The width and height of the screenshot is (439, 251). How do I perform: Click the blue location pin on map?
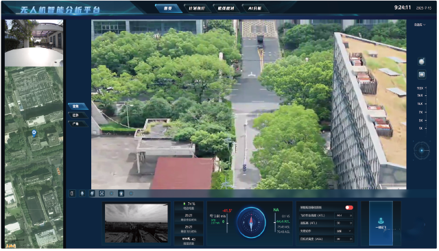click(x=34, y=133)
